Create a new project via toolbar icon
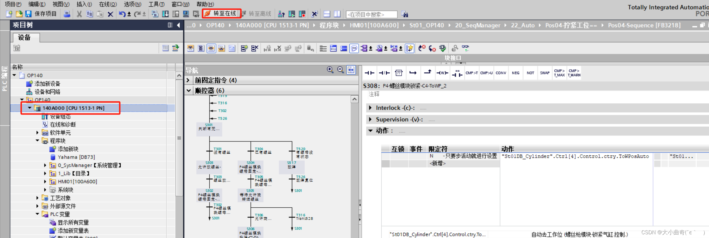The height and width of the screenshot is (238, 709). coord(9,14)
